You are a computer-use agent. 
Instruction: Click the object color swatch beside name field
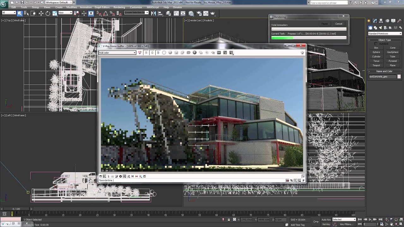[399, 77]
